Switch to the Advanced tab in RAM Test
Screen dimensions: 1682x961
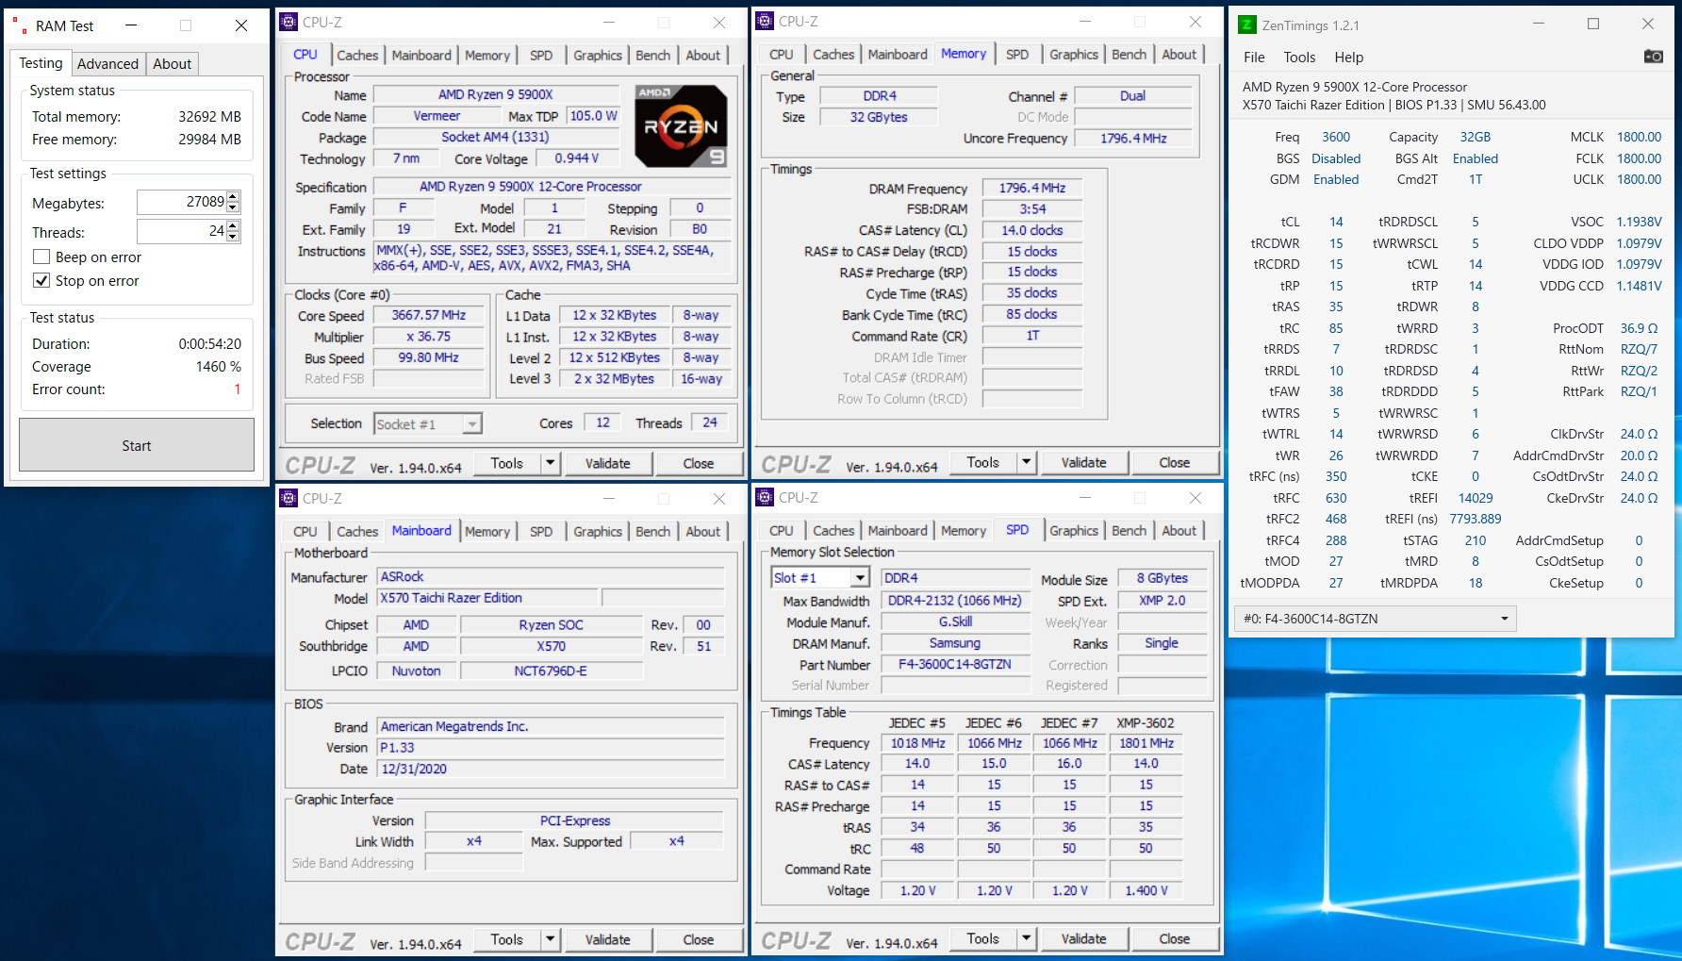click(x=107, y=64)
